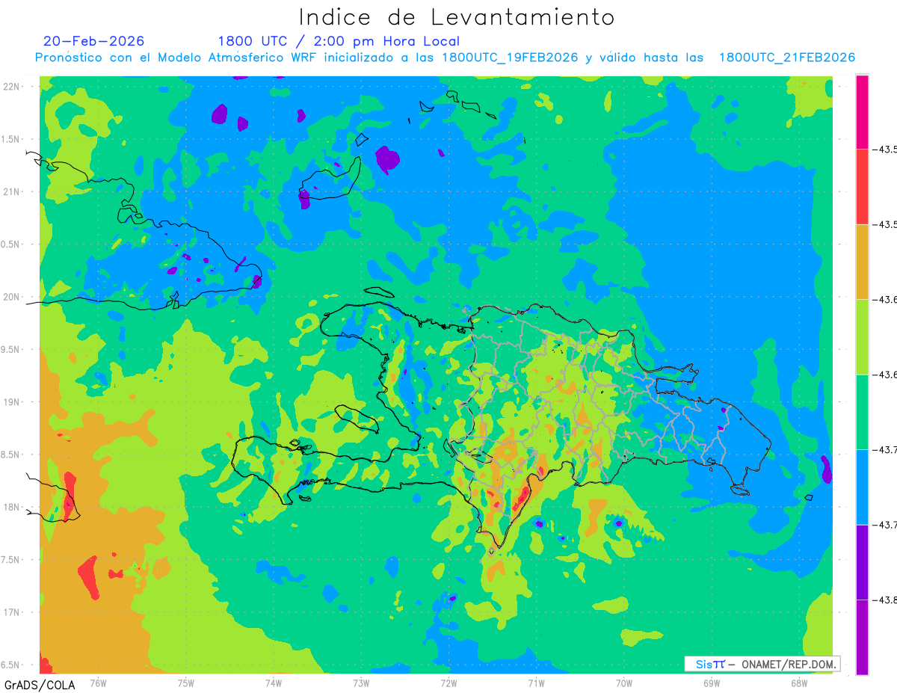Click the 'SisTT - ONAMET/REP.DOM.' credit box
This screenshot has height=693, width=897.
(x=762, y=664)
